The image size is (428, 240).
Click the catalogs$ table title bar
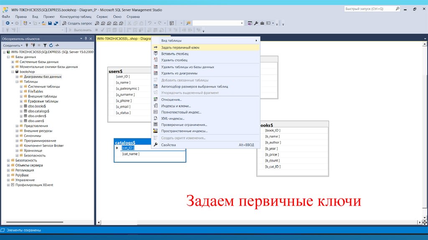click(132, 143)
